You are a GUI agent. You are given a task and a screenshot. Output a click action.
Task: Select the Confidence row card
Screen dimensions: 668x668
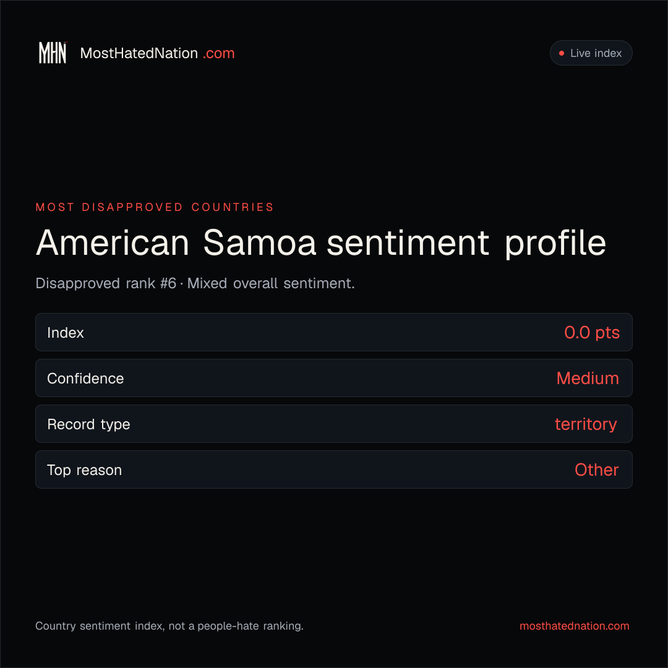coord(334,378)
